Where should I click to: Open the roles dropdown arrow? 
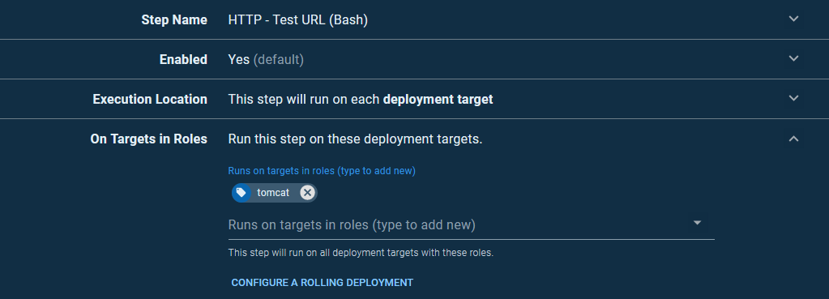coord(698,223)
